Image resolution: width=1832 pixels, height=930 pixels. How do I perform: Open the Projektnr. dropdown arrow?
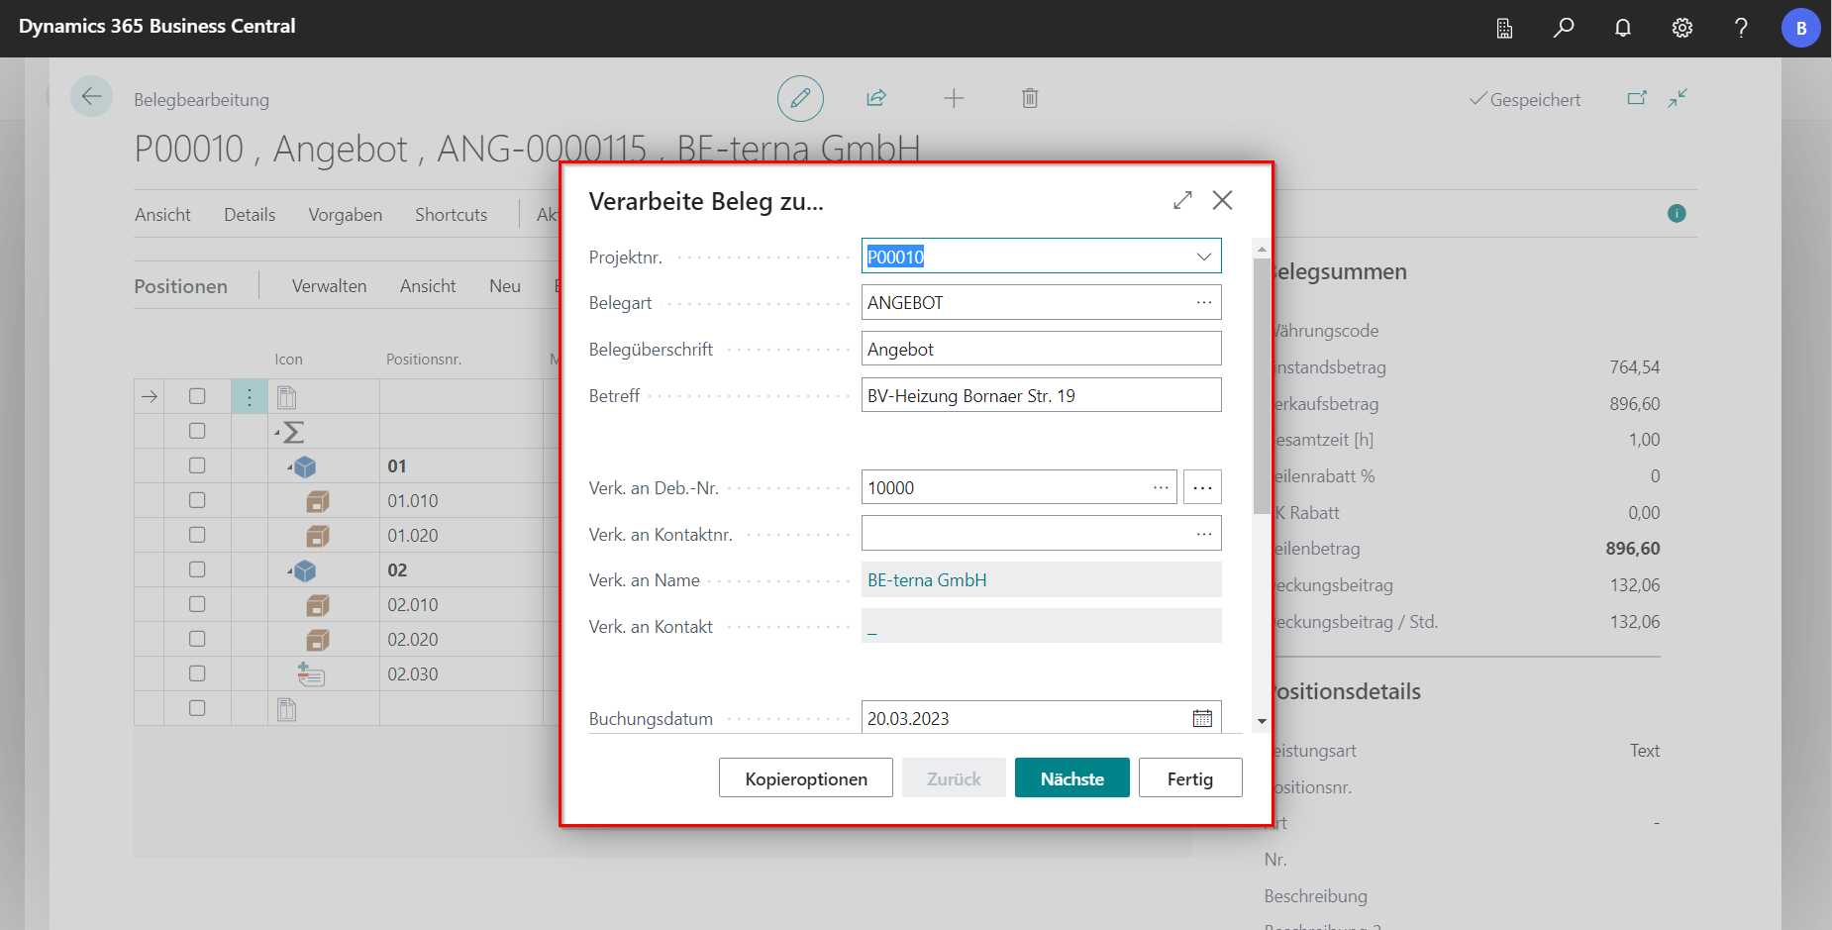1203,257
